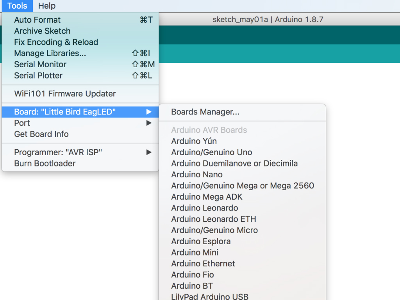Pick Arduino Ethernet board
This screenshot has height=300, width=400.
[242, 264]
